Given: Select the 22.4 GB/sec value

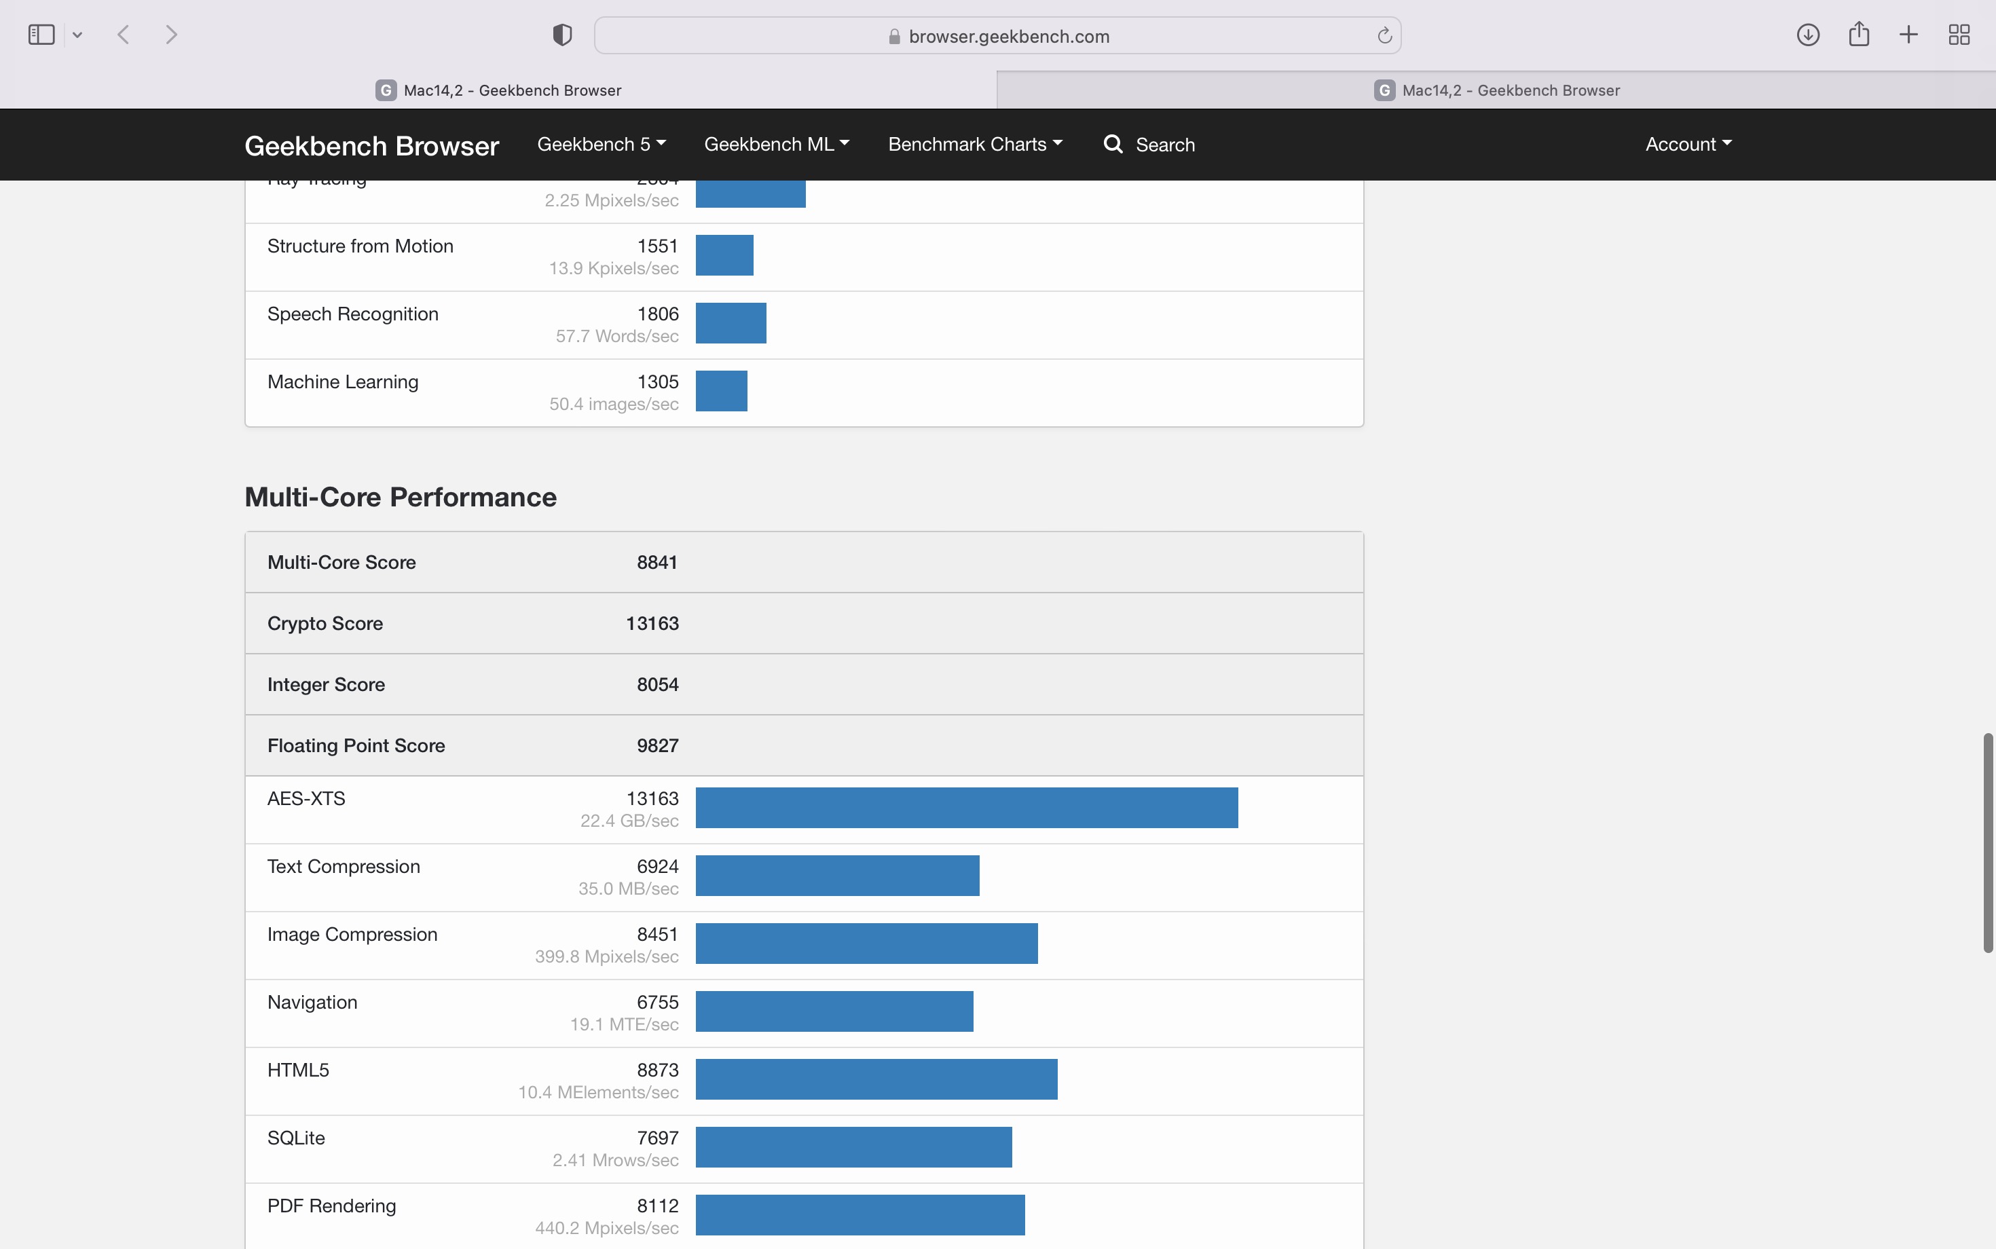Looking at the screenshot, I should pyautogui.click(x=629, y=821).
